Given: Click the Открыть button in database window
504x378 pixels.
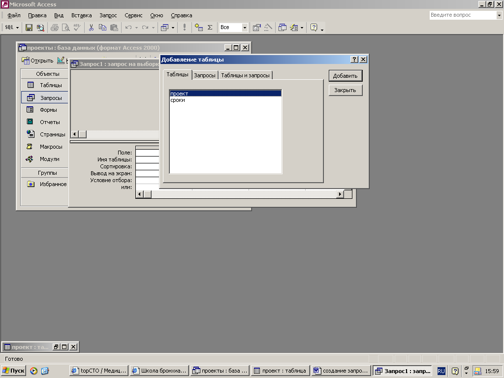Looking at the screenshot, I should 37,61.
